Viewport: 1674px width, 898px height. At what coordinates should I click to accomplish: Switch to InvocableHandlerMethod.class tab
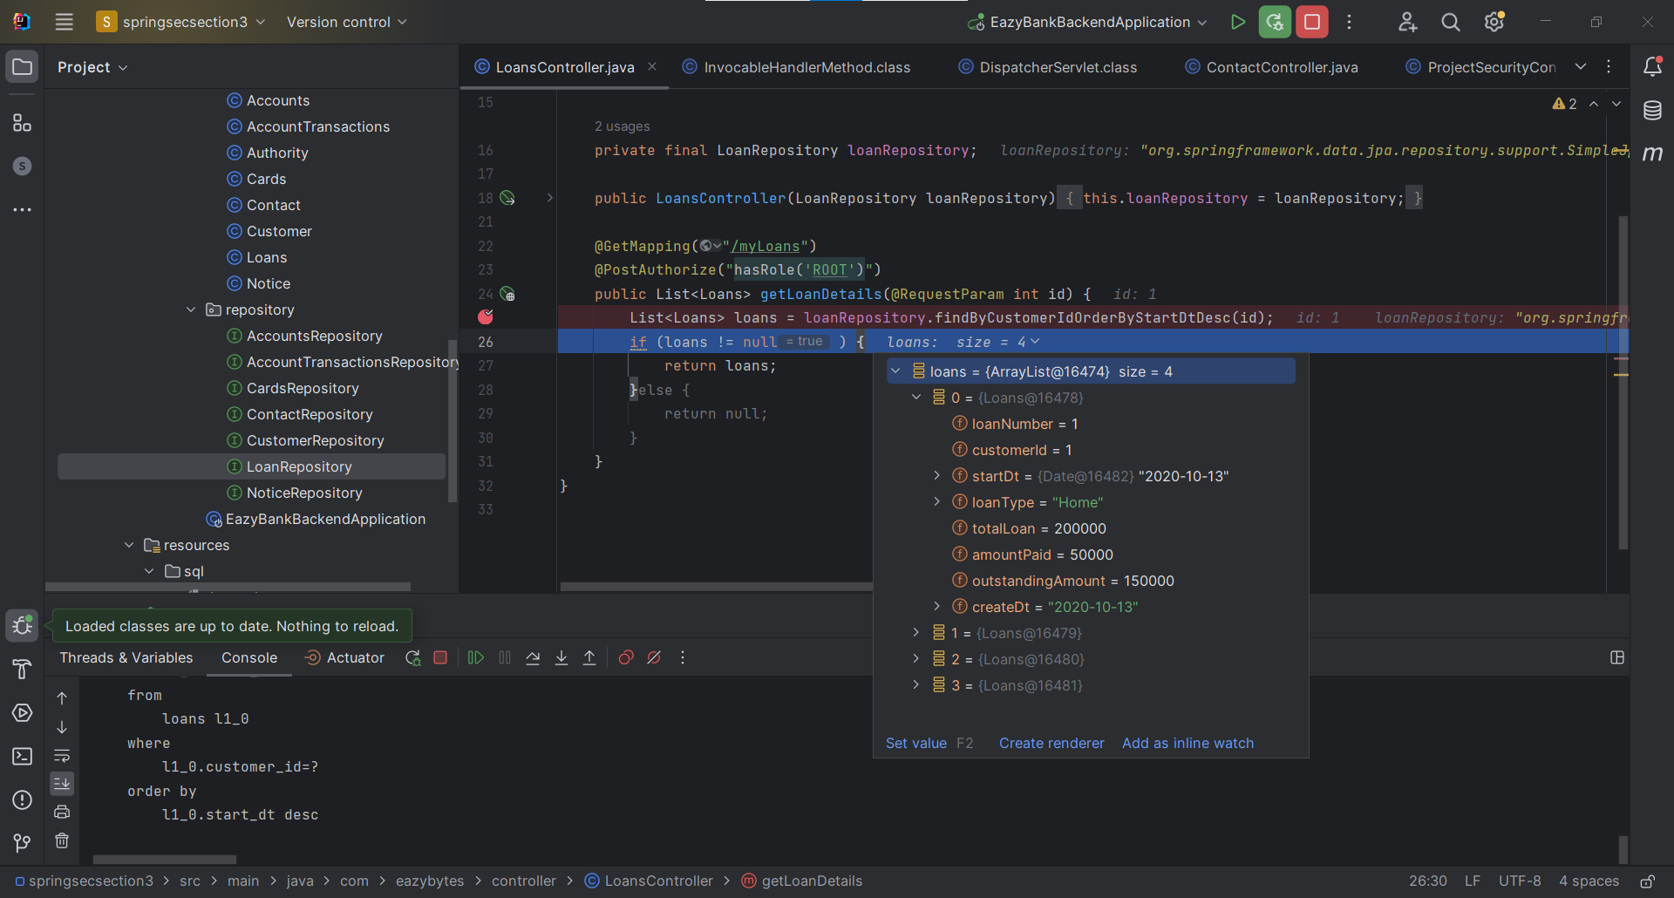(796, 67)
